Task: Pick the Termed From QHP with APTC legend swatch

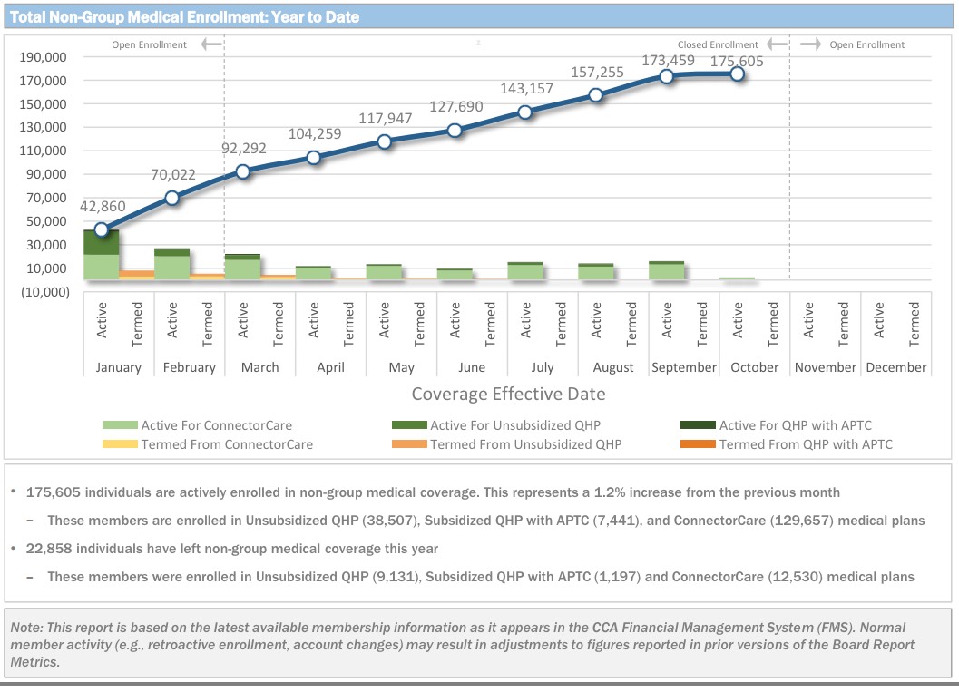Action: pos(699,444)
